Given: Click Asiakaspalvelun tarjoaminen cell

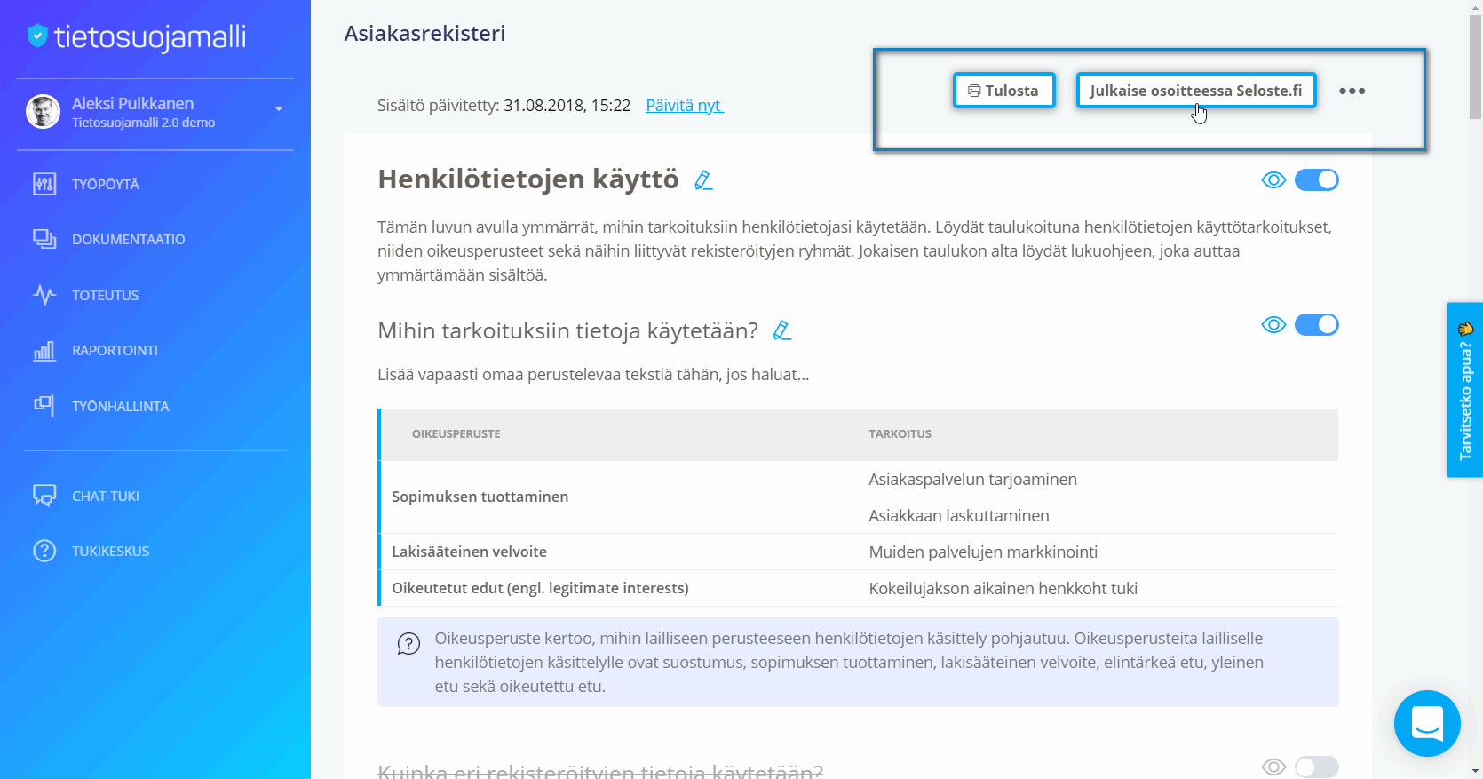Looking at the screenshot, I should (x=972, y=479).
